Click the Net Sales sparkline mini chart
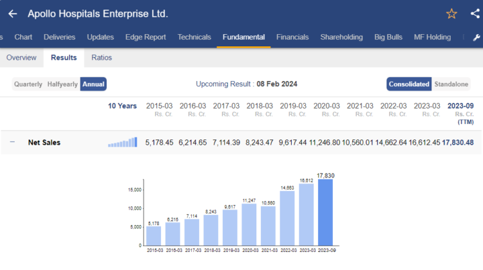This screenshot has height=270, width=483. pyautogui.click(x=122, y=142)
